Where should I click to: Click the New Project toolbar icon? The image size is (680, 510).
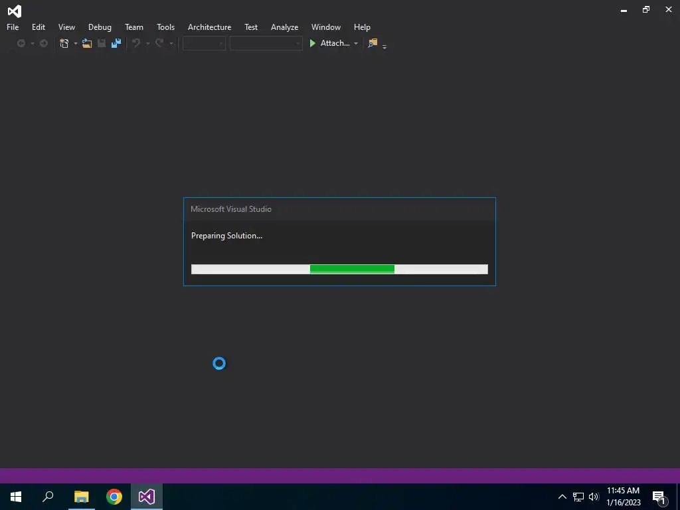[64, 43]
